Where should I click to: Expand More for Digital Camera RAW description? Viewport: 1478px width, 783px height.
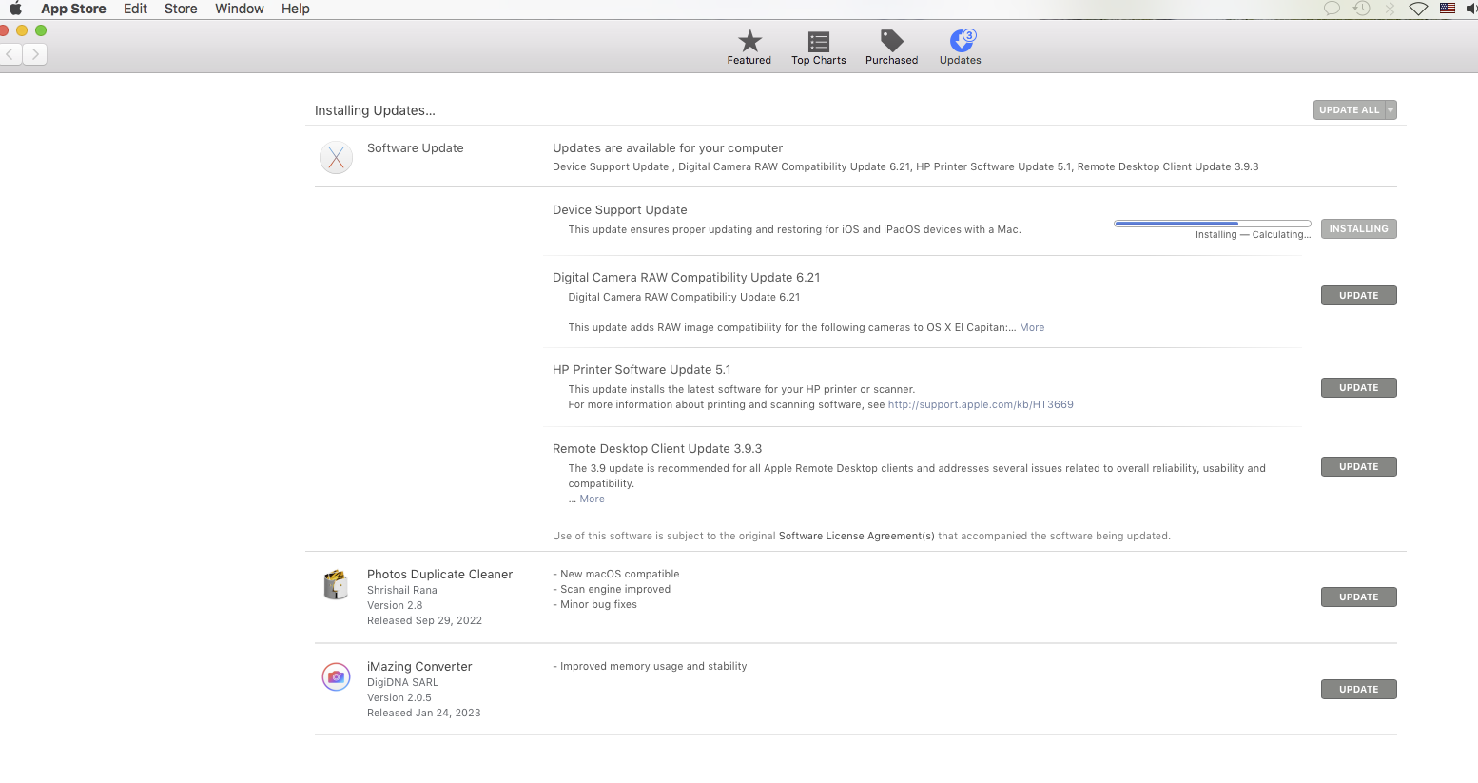pyautogui.click(x=1032, y=327)
